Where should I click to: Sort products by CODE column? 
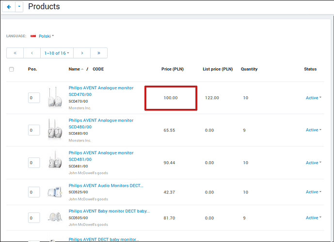[98, 69]
